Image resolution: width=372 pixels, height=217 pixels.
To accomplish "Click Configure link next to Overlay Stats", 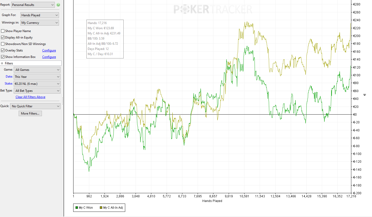I will click(49, 50).
